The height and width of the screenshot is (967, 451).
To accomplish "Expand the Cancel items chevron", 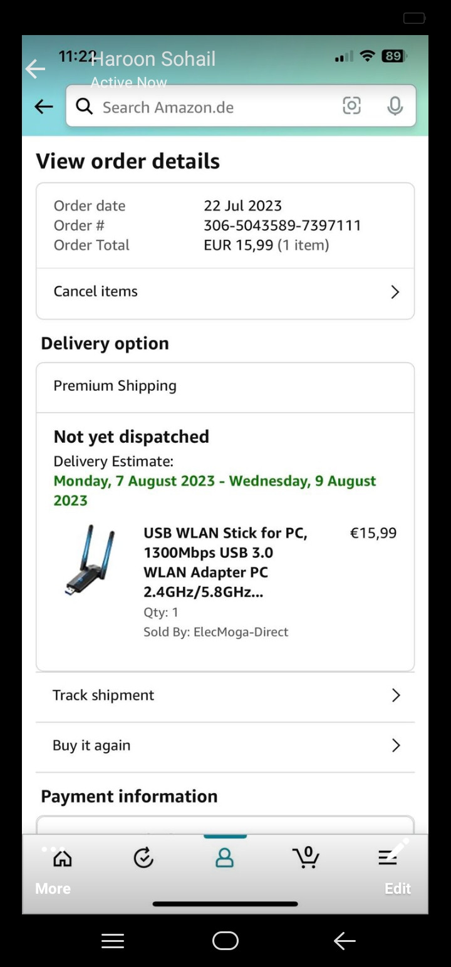I will pos(395,292).
